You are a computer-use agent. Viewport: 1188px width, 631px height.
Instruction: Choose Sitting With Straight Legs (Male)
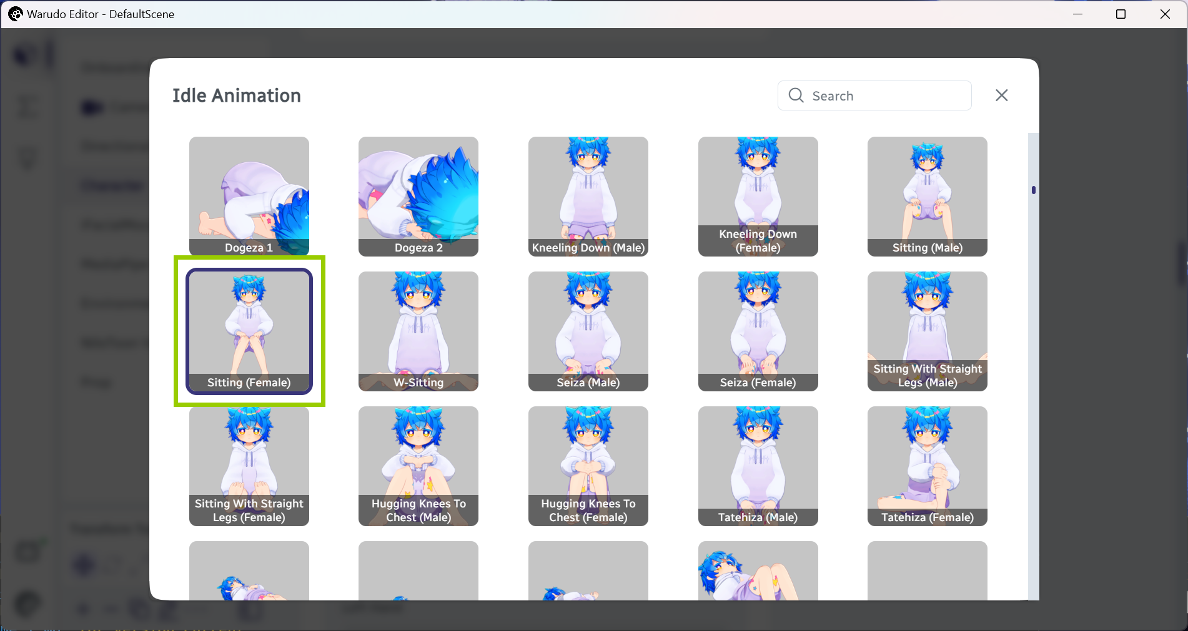tap(928, 331)
